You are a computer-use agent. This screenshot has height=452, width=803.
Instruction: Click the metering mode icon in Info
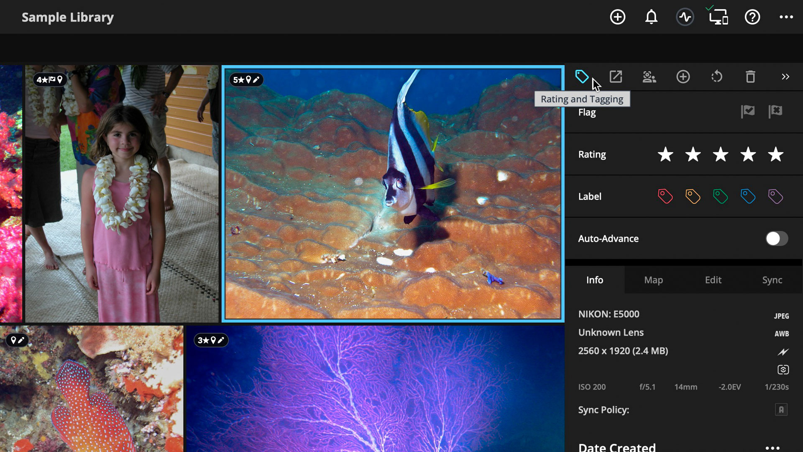point(783,370)
